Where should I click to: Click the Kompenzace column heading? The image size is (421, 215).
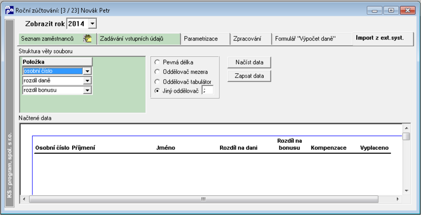coord(328,148)
